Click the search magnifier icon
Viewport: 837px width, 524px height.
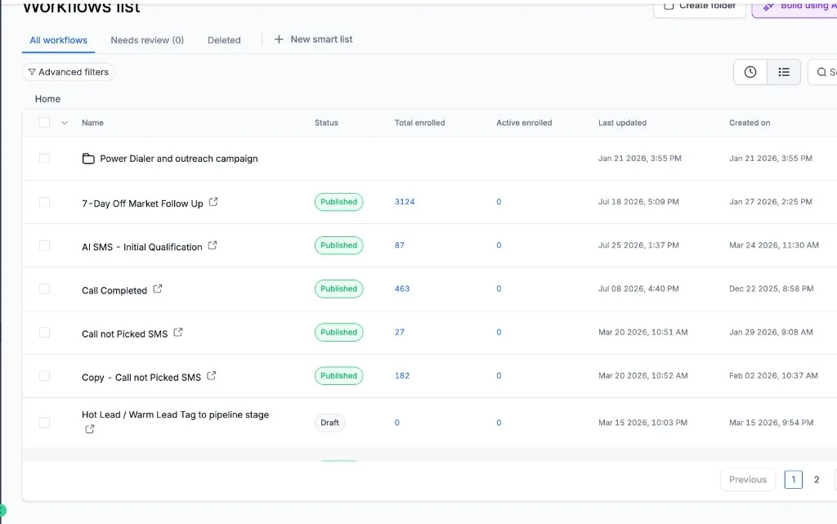[821, 72]
